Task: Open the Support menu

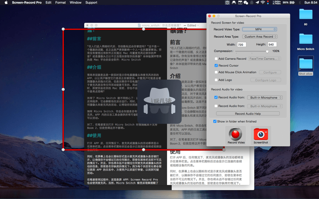Action: click(x=91, y=2)
